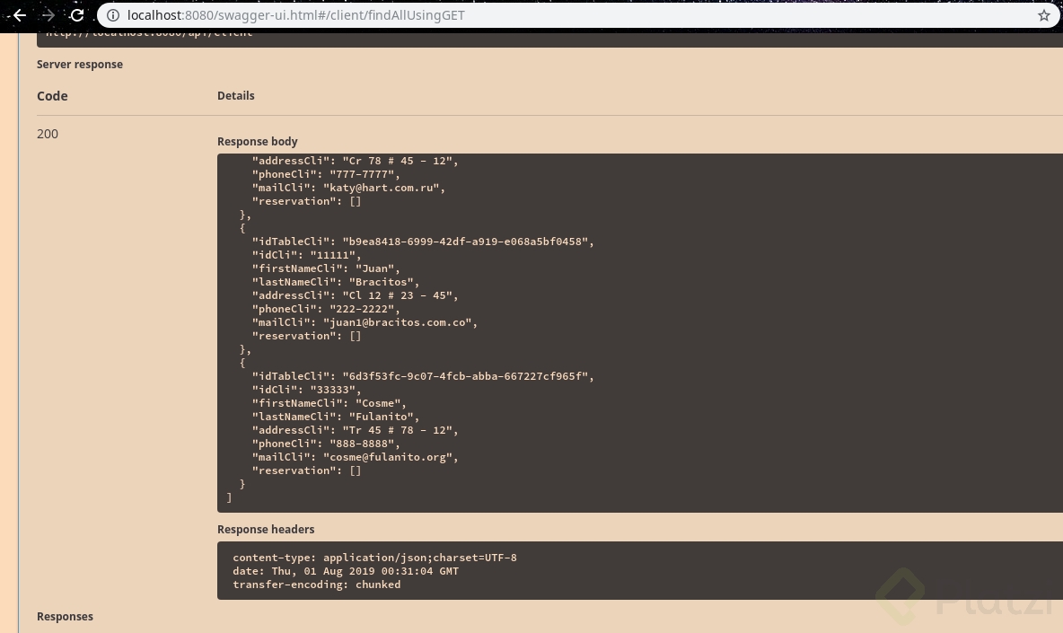Select the Response body text area
The image size is (1063, 633).
tap(539, 332)
